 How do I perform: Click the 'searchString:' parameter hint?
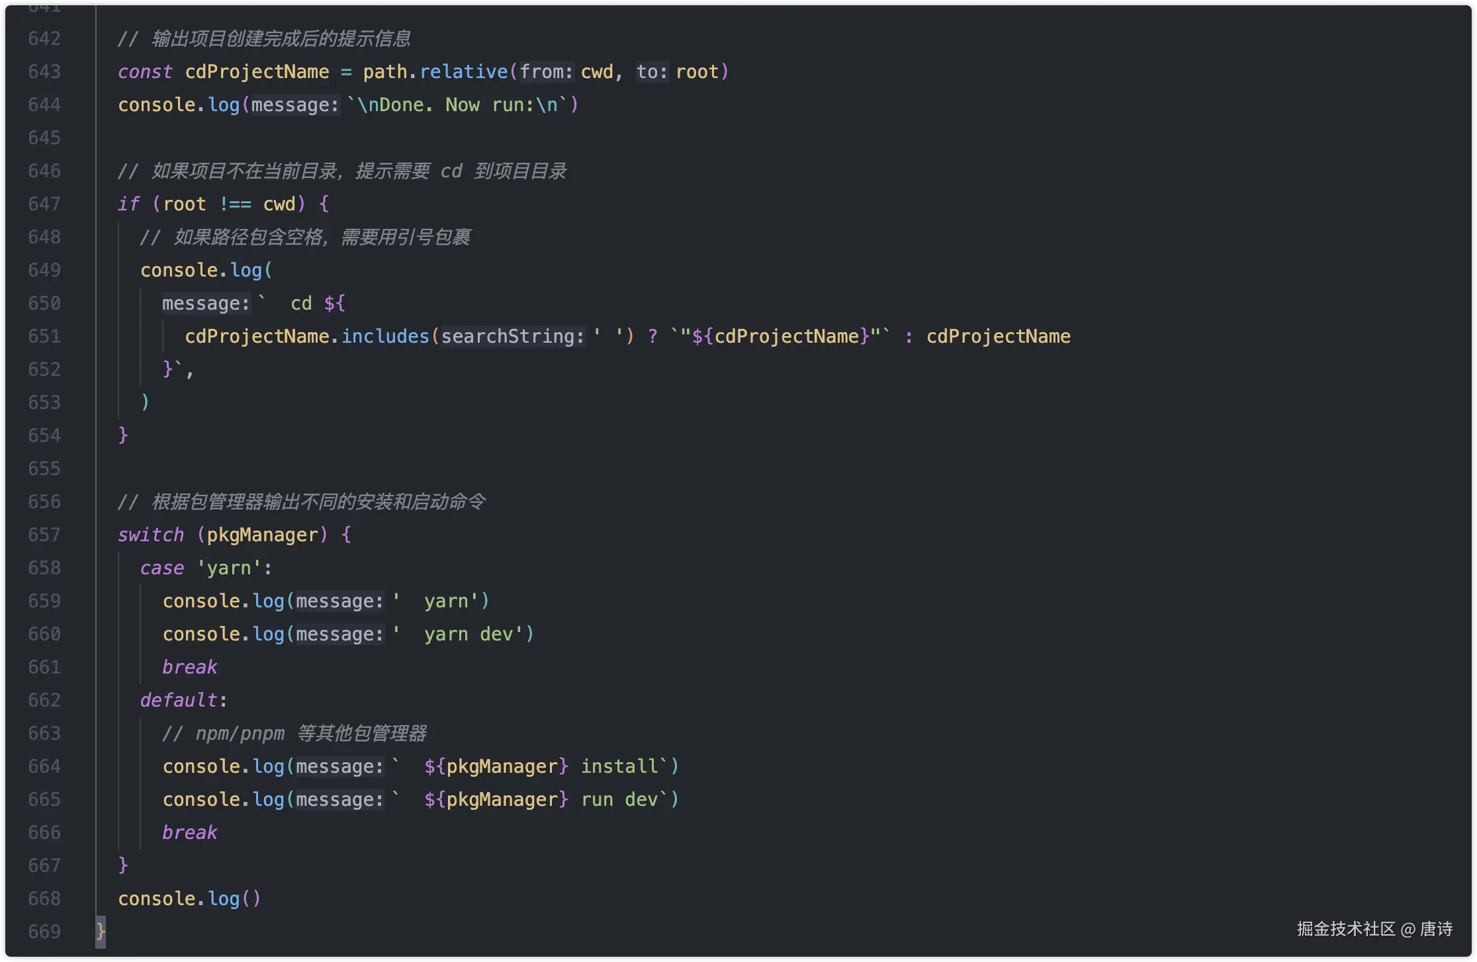[x=512, y=336]
